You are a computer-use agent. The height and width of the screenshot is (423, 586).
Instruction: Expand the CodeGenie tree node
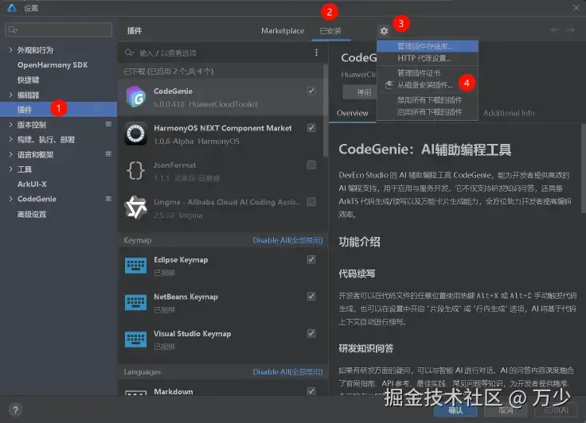pos(10,199)
